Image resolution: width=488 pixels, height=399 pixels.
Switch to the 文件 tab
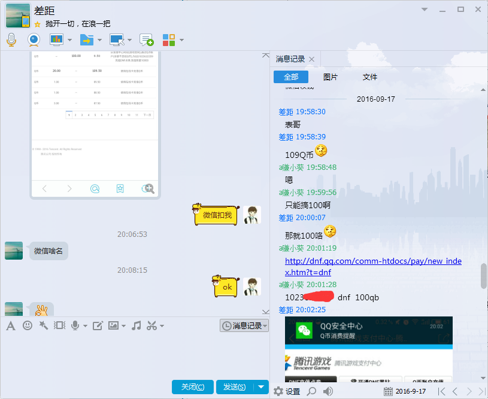369,77
